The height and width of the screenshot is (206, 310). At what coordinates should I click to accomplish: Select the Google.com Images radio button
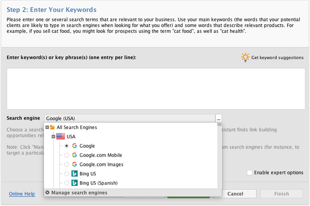pos(67,165)
